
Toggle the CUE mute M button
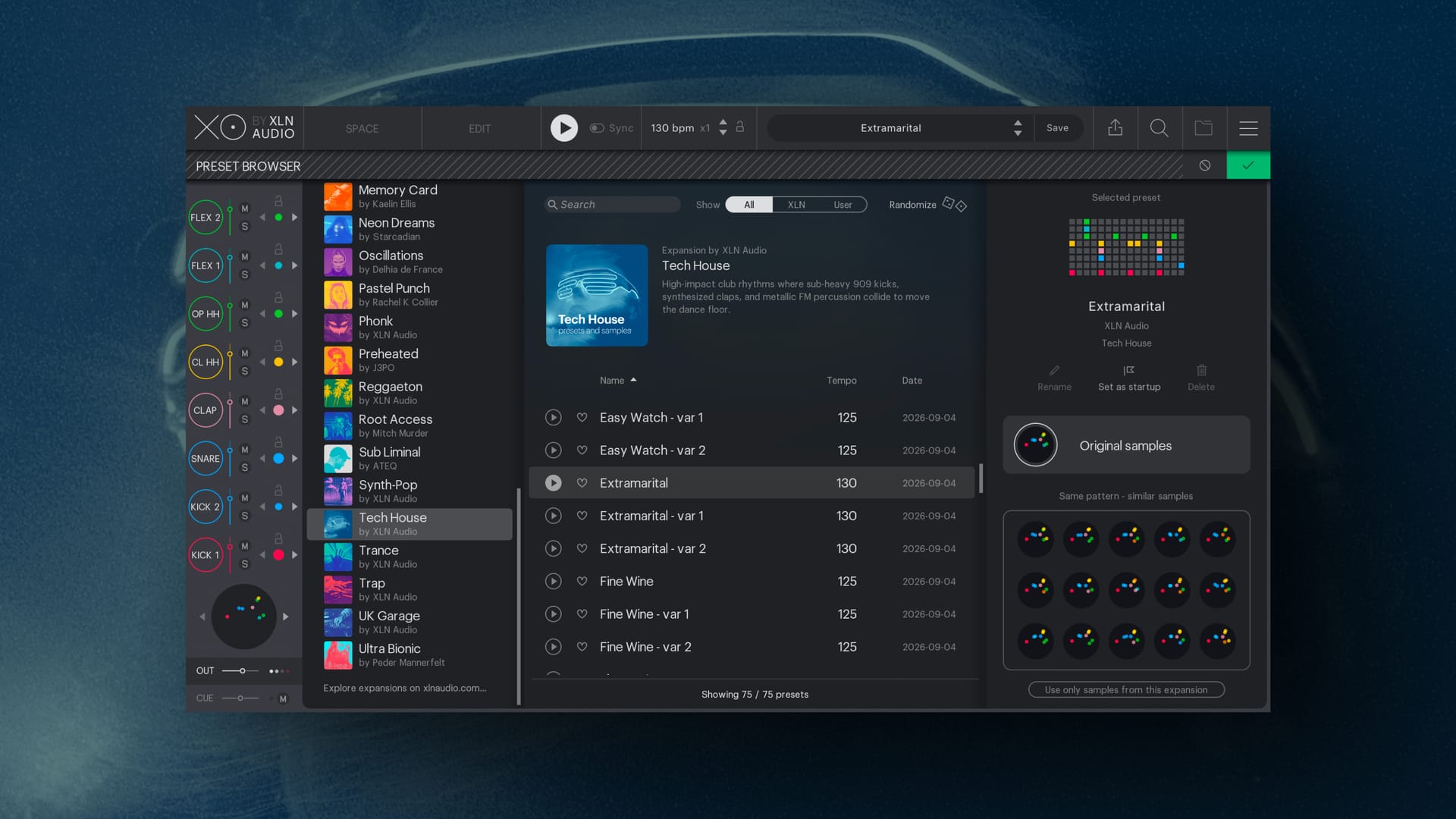[x=283, y=698]
